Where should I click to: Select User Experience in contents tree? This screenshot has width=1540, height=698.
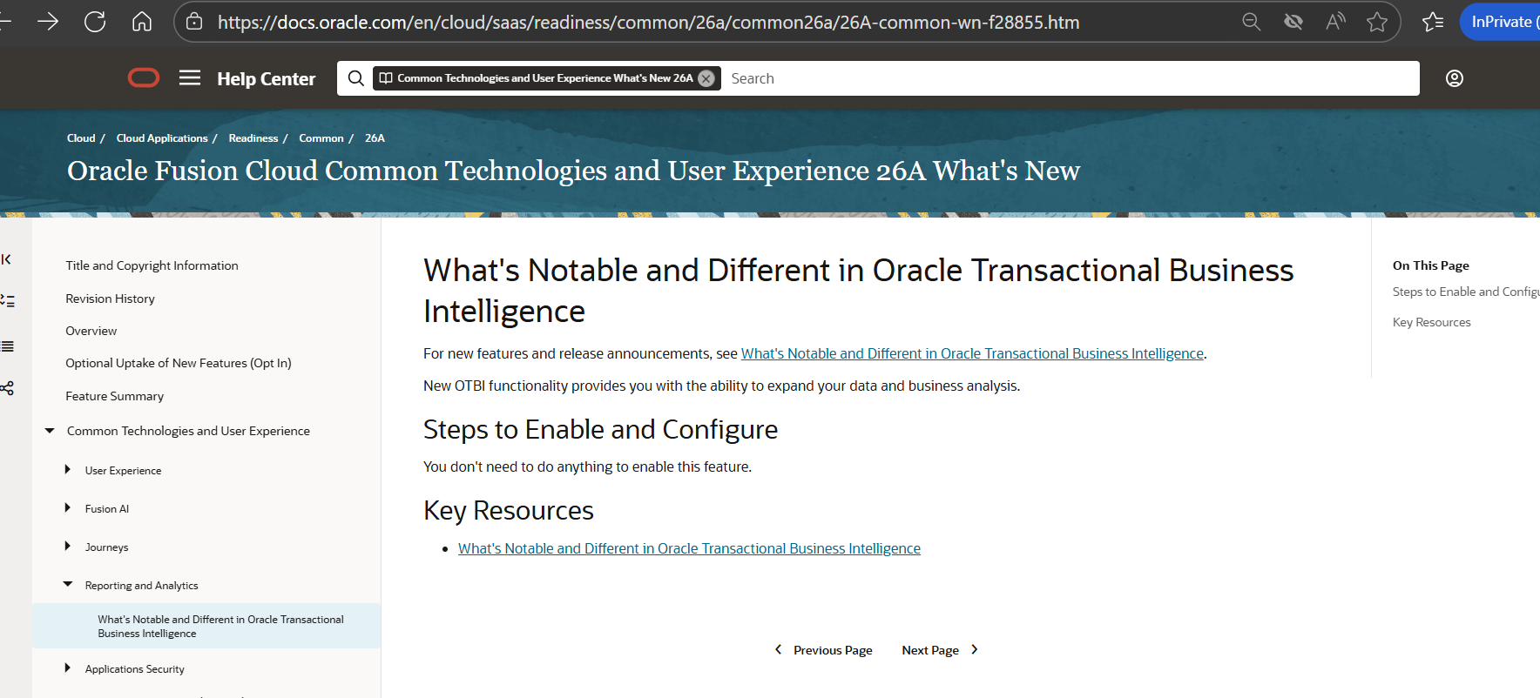123,471
